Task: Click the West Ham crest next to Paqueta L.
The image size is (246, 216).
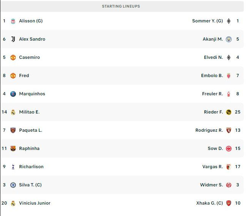Action: pyautogui.click(x=13, y=130)
